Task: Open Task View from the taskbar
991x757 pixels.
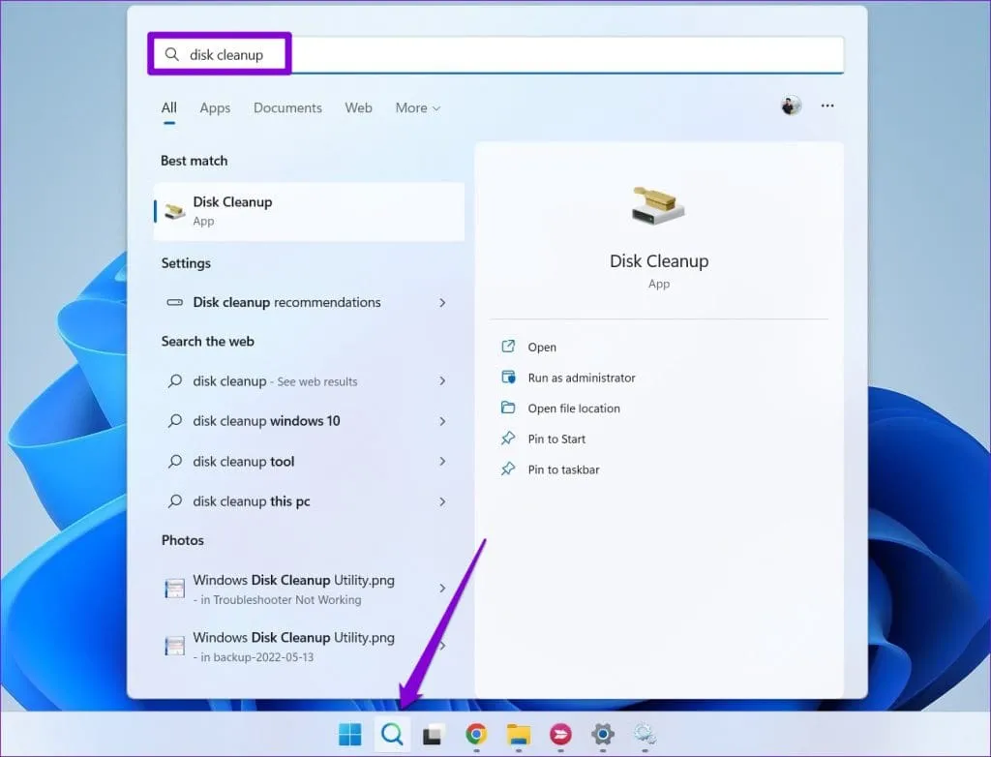Action: [433, 735]
